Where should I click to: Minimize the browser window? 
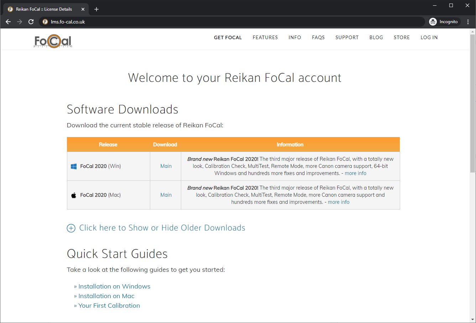pos(435,5)
